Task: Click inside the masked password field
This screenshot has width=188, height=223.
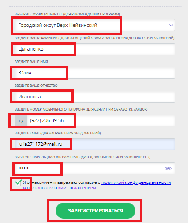Action: 95,168
